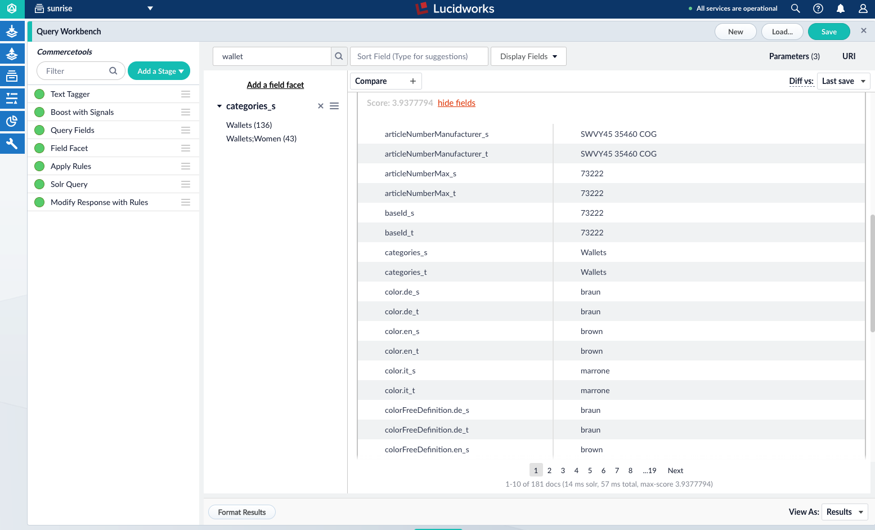Grab the Solr Query stage handle
875x530 pixels.
[x=186, y=184]
